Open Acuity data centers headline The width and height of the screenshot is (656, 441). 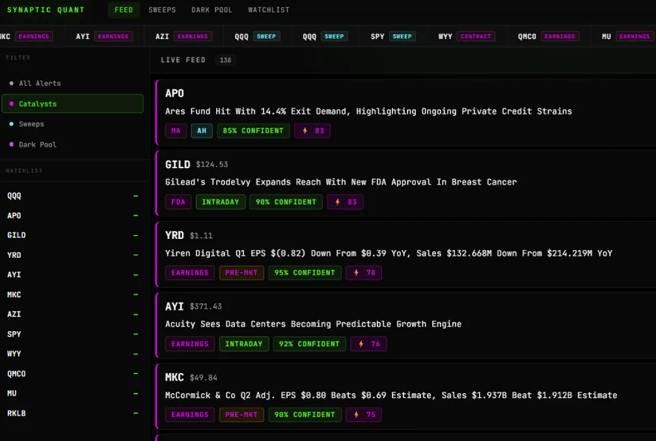(313, 324)
